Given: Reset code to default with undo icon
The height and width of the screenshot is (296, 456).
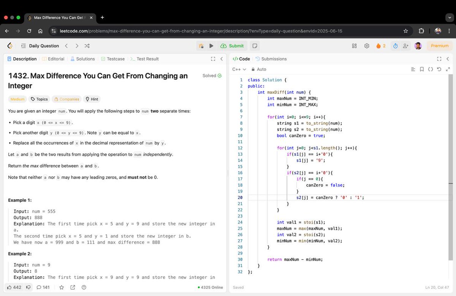Looking at the screenshot, I should (x=439, y=69).
